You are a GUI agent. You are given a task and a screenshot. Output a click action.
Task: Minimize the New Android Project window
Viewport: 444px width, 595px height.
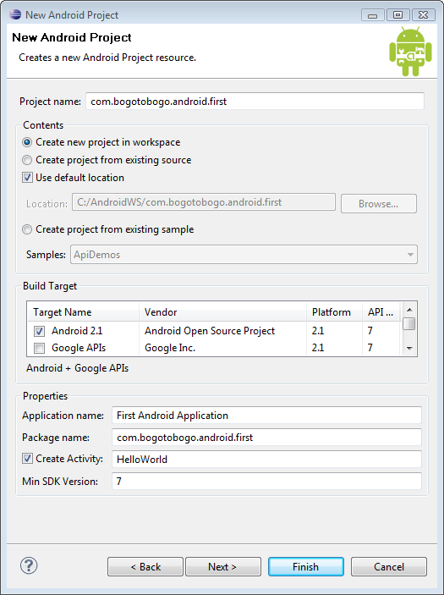pos(373,15)
